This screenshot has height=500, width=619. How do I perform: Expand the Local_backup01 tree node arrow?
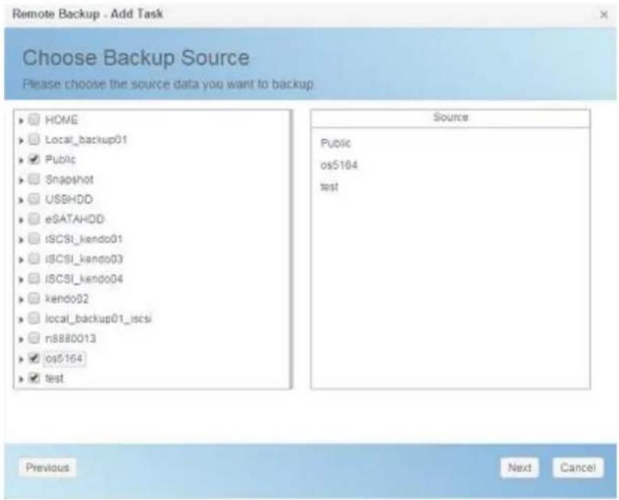21,140
